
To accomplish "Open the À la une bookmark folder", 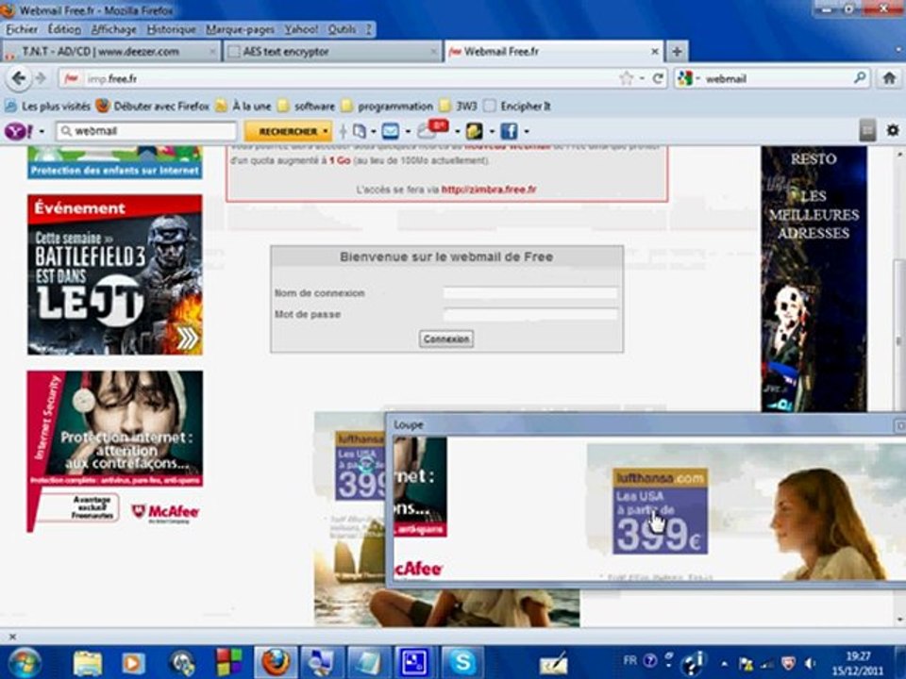I will click(243, 106).
